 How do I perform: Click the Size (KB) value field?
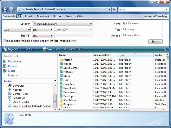(74, 35)
